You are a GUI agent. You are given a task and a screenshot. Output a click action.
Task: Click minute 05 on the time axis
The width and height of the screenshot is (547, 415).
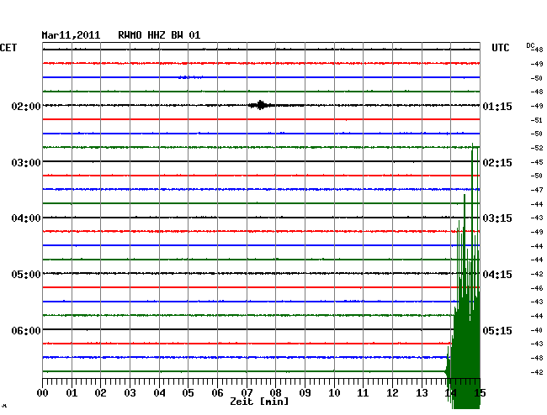(188, 392)
